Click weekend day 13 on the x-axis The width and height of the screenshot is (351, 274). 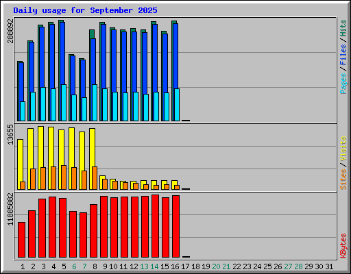pos(144,266)
